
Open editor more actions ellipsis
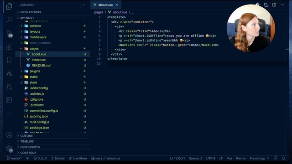[282, 5]
